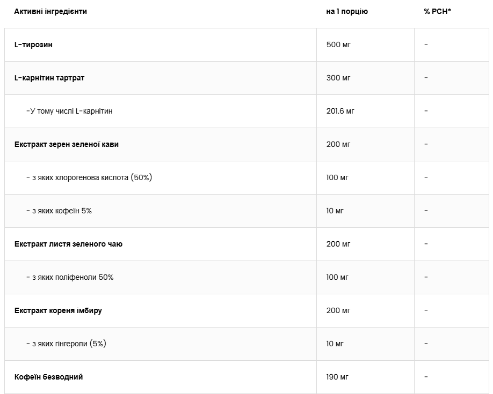The width and height of the screenshot is (493, 394).
Task: Click the 'Кофеїн безводний' ingredient name
Action: tap(48, 377)
